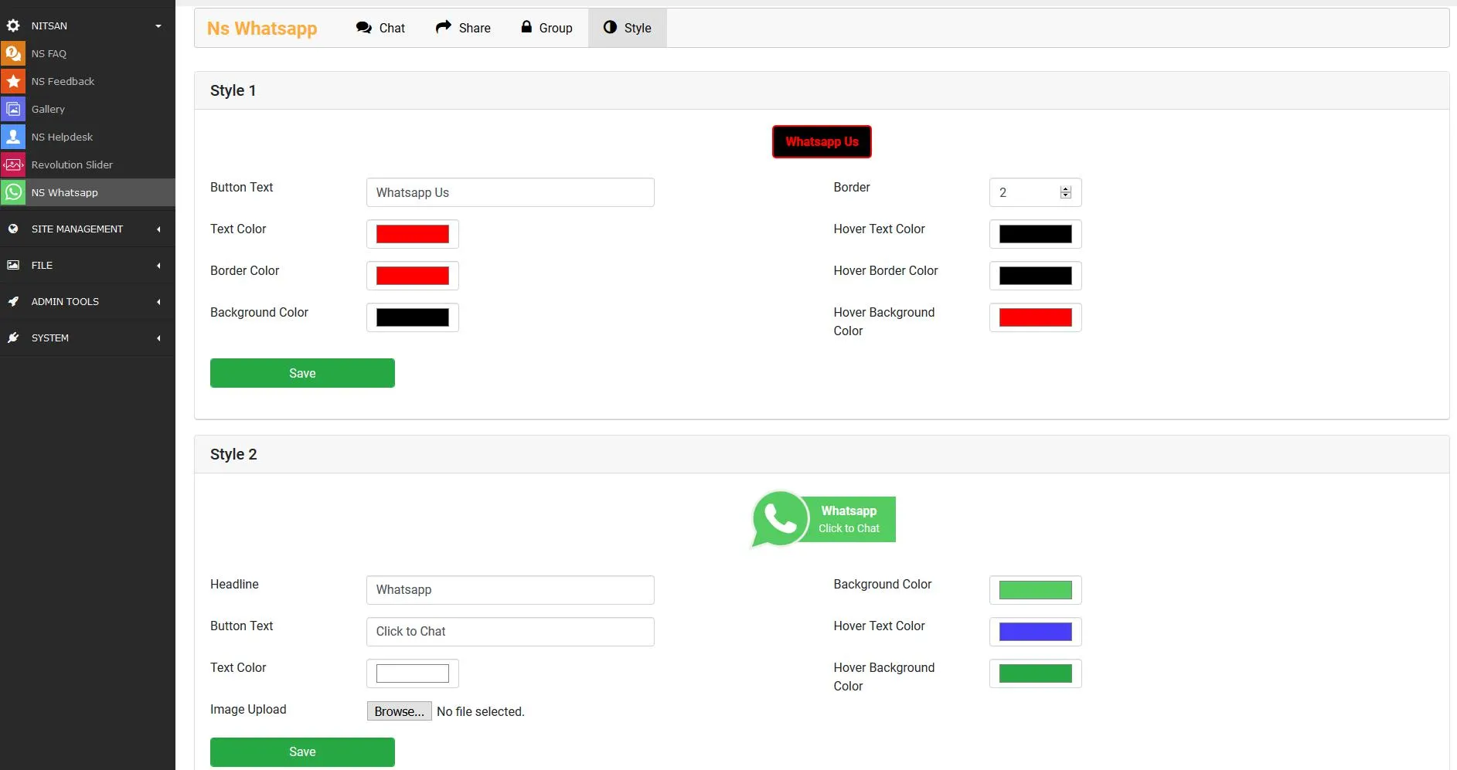
Task: Open Gallery from the sidebar
Action: tap(87, 109)
